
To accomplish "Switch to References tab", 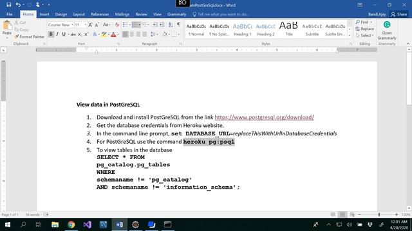I will (100, 14).
